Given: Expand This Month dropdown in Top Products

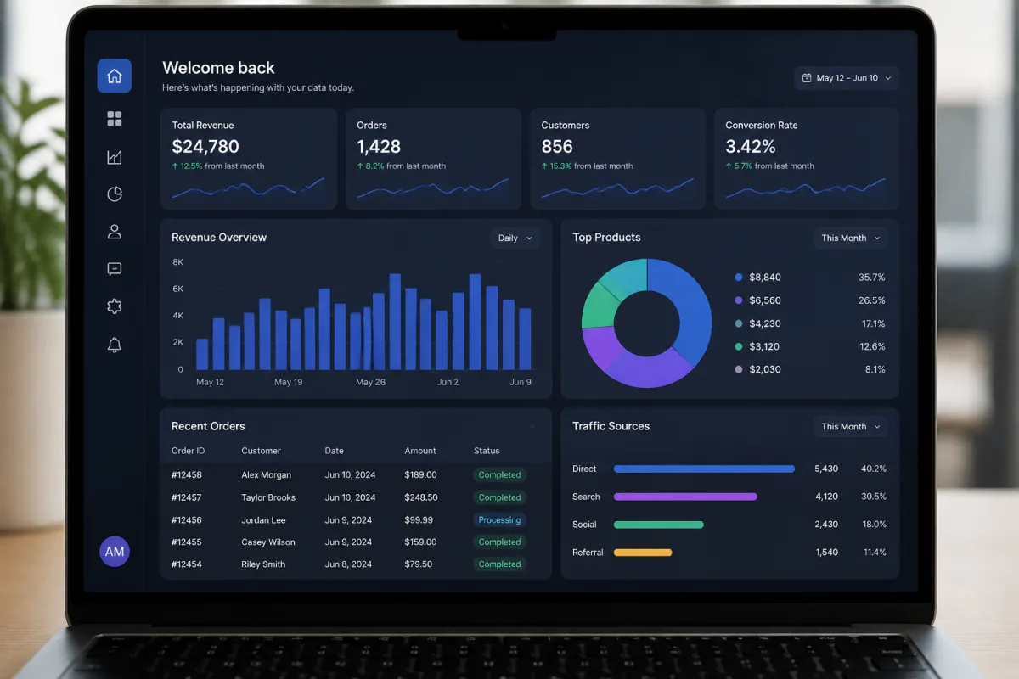Looking at the screenshot, I should point(851,238).
